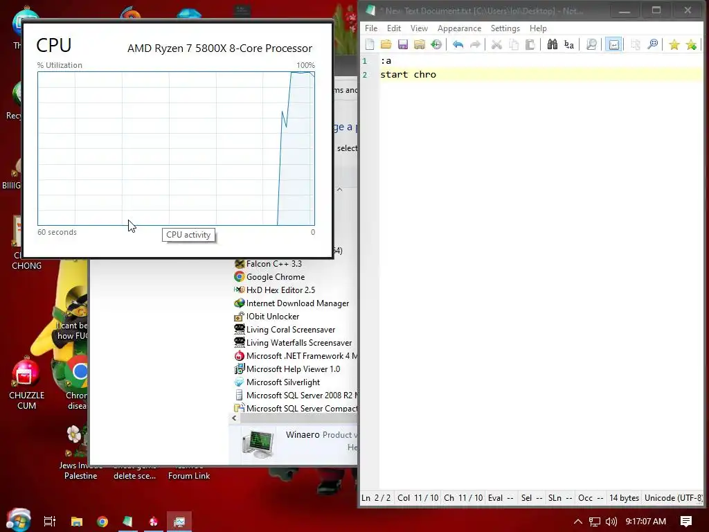Click the Redo arrow icon
This screenshot has width=709, height=532.
475,44
